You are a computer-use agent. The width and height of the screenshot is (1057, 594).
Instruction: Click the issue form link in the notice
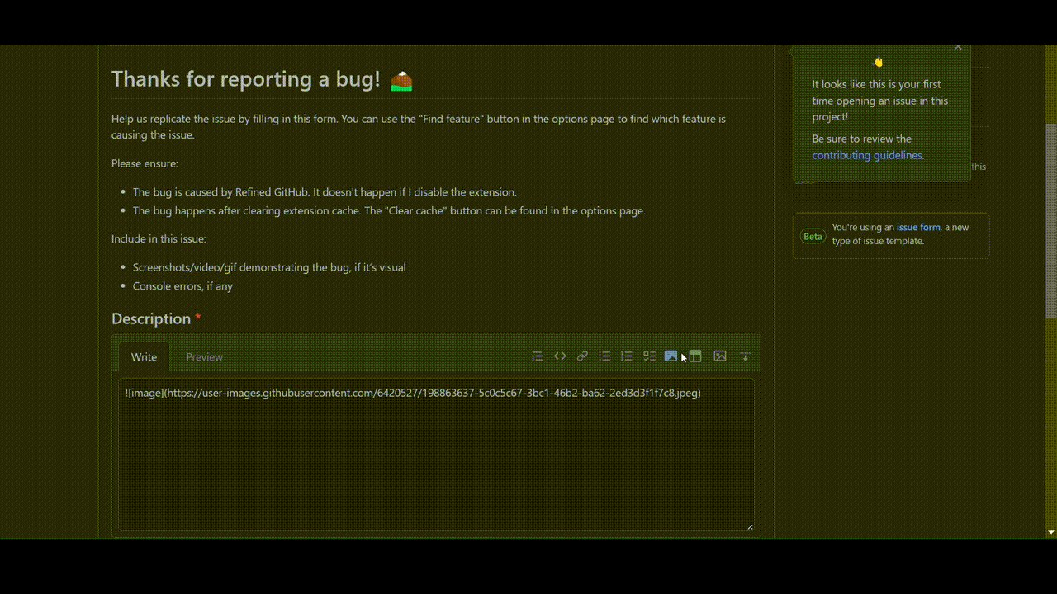(x=918, y=227)
